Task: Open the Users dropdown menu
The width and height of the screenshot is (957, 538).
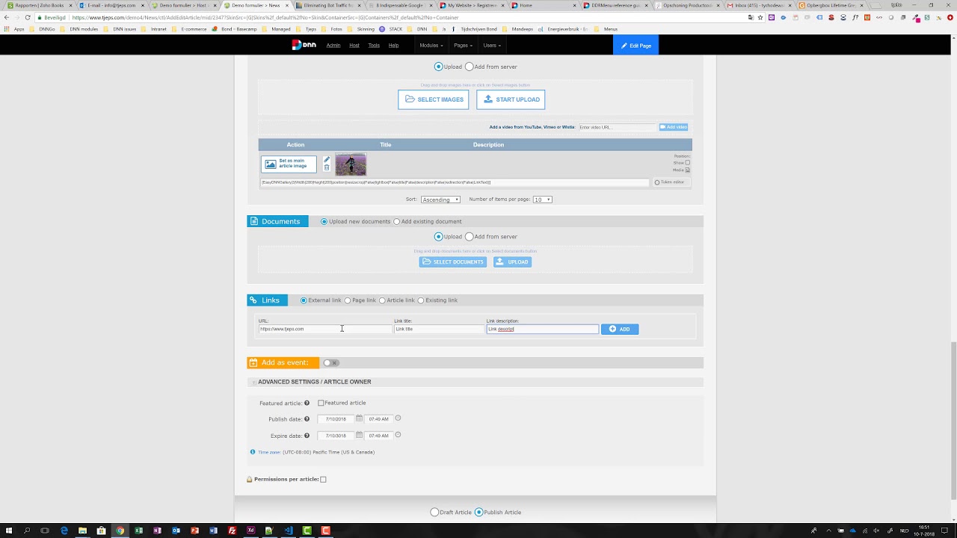Action: click(492, 45)
